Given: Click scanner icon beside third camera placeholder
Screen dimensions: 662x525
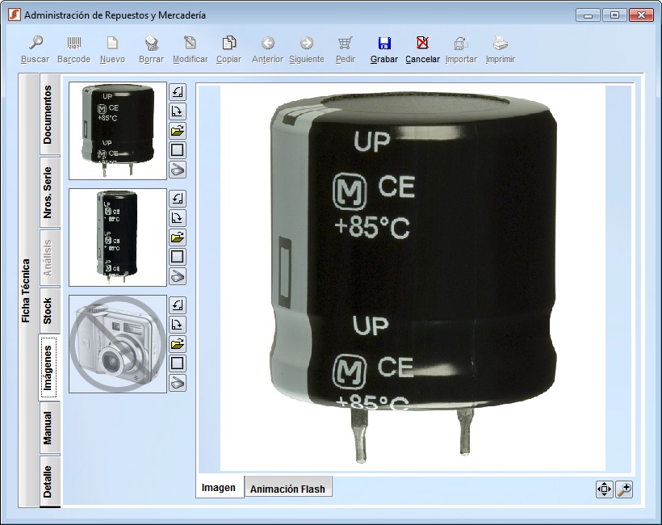Looking at the screenshot, I should pyautogui.click(x=178, y=383).
